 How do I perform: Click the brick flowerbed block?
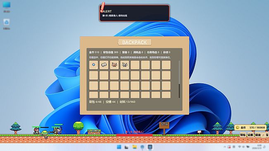94,132
